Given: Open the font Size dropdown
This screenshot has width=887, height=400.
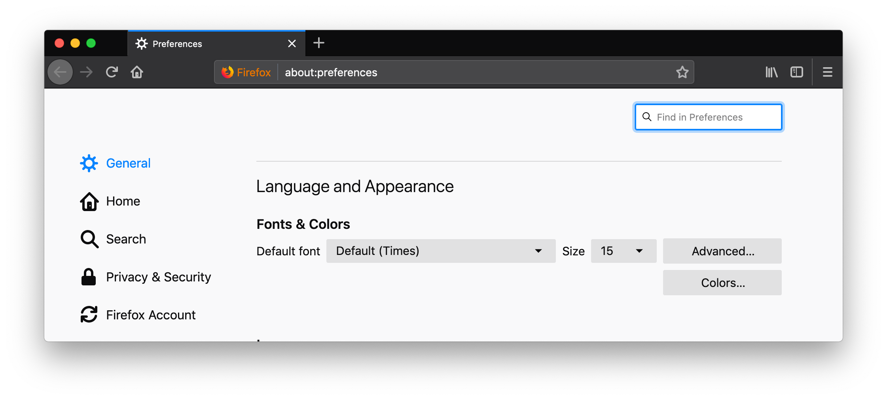Looking at the screenshot, I should tap(623, 251).
